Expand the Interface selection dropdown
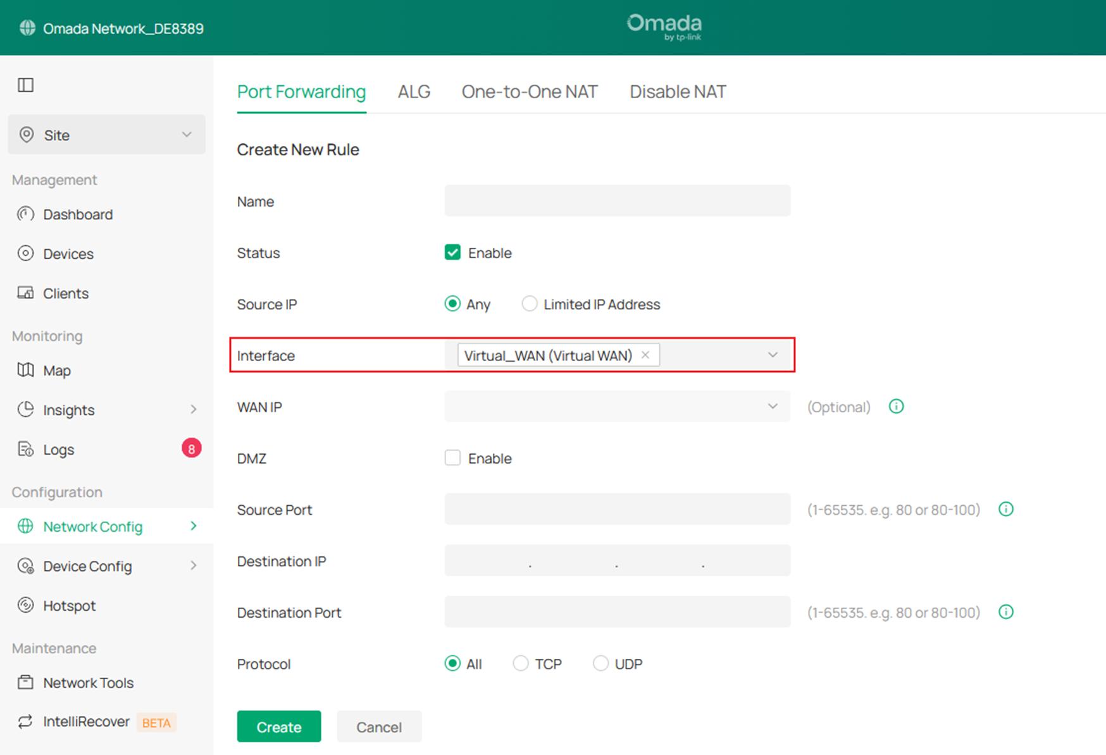The width and height of the screenshot is (1106, 755). click(773, 355)
